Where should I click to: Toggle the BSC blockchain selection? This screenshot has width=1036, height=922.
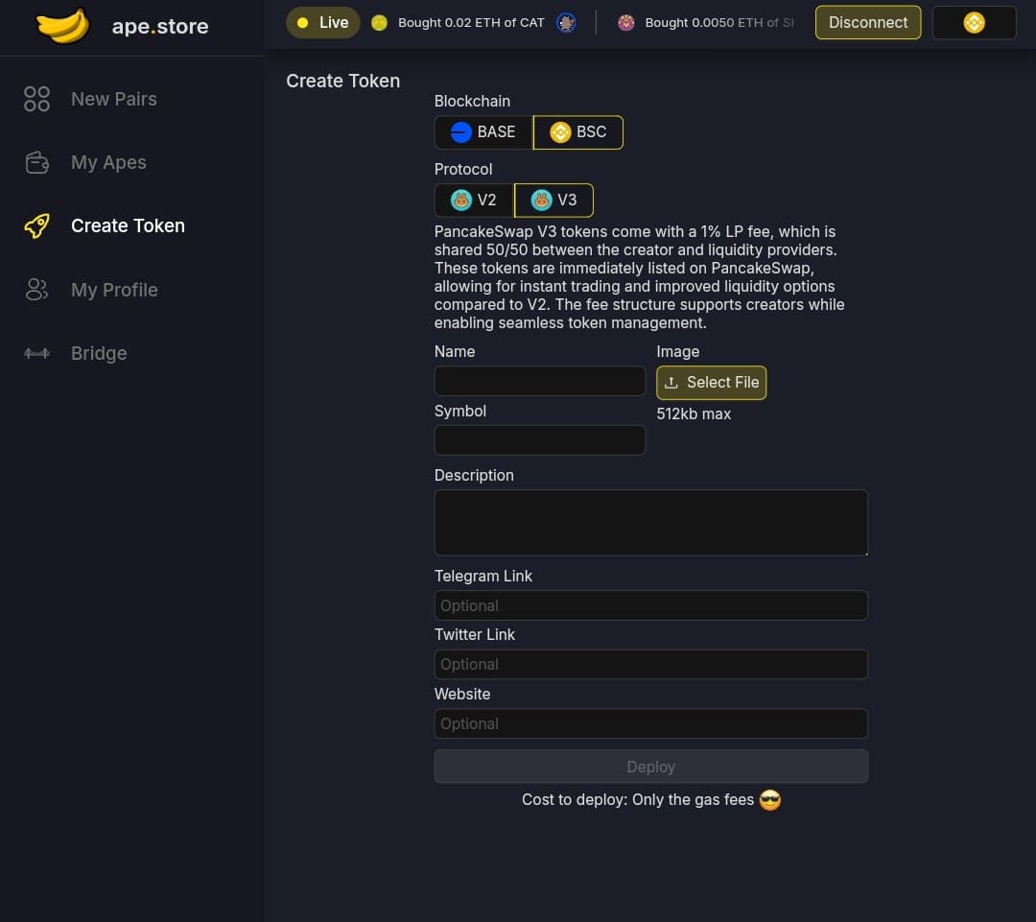pyautogui.click(x=577, y=131)
